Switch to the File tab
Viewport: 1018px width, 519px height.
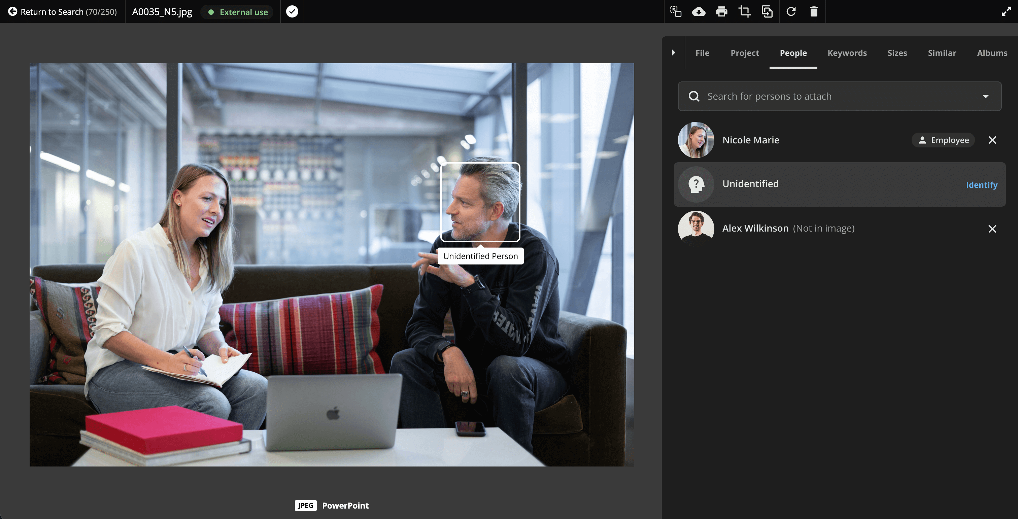tap(702, 53)
